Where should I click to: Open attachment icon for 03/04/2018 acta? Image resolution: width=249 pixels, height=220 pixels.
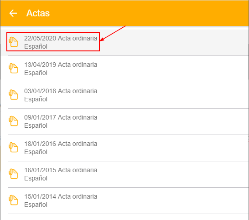coord(13,95)
